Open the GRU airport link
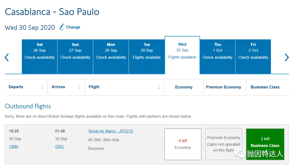The image size is (293, 167). [60, 146]
